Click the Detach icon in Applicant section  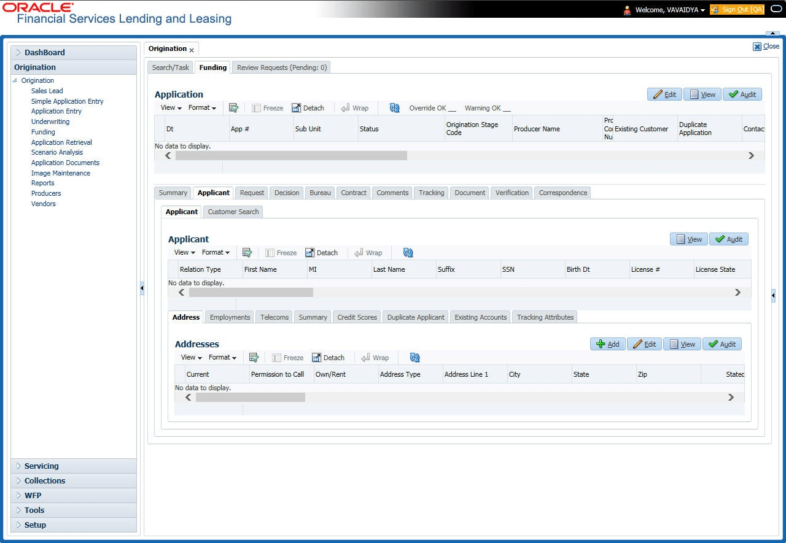[321, 253]
